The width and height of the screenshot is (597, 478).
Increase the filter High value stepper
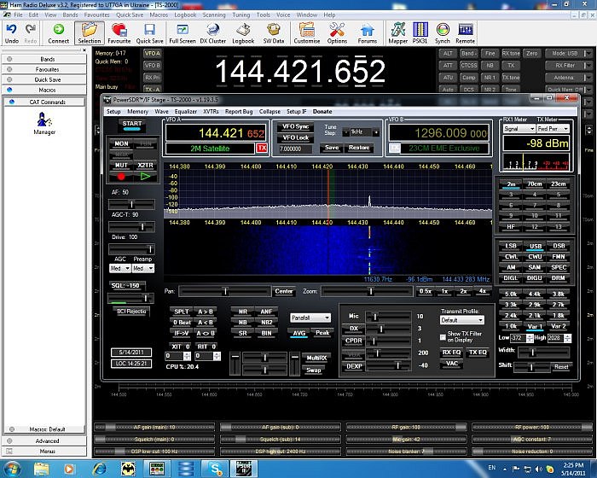568,335
